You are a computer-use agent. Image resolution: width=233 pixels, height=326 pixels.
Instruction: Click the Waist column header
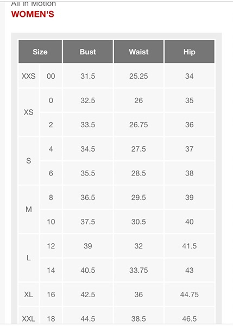(138, 52)
